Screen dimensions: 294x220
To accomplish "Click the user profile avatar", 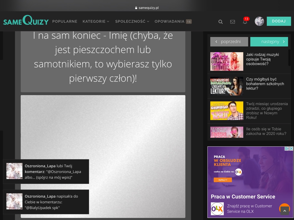I will (259, 21).
